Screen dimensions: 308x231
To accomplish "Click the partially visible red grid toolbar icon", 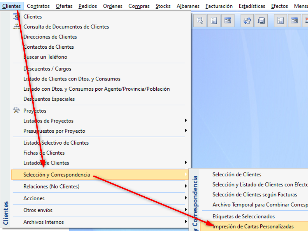I will coord(306,20).
